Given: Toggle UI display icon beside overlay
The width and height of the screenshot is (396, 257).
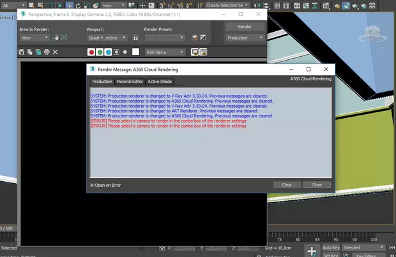Looking at the screenshot, I should 203,52.
